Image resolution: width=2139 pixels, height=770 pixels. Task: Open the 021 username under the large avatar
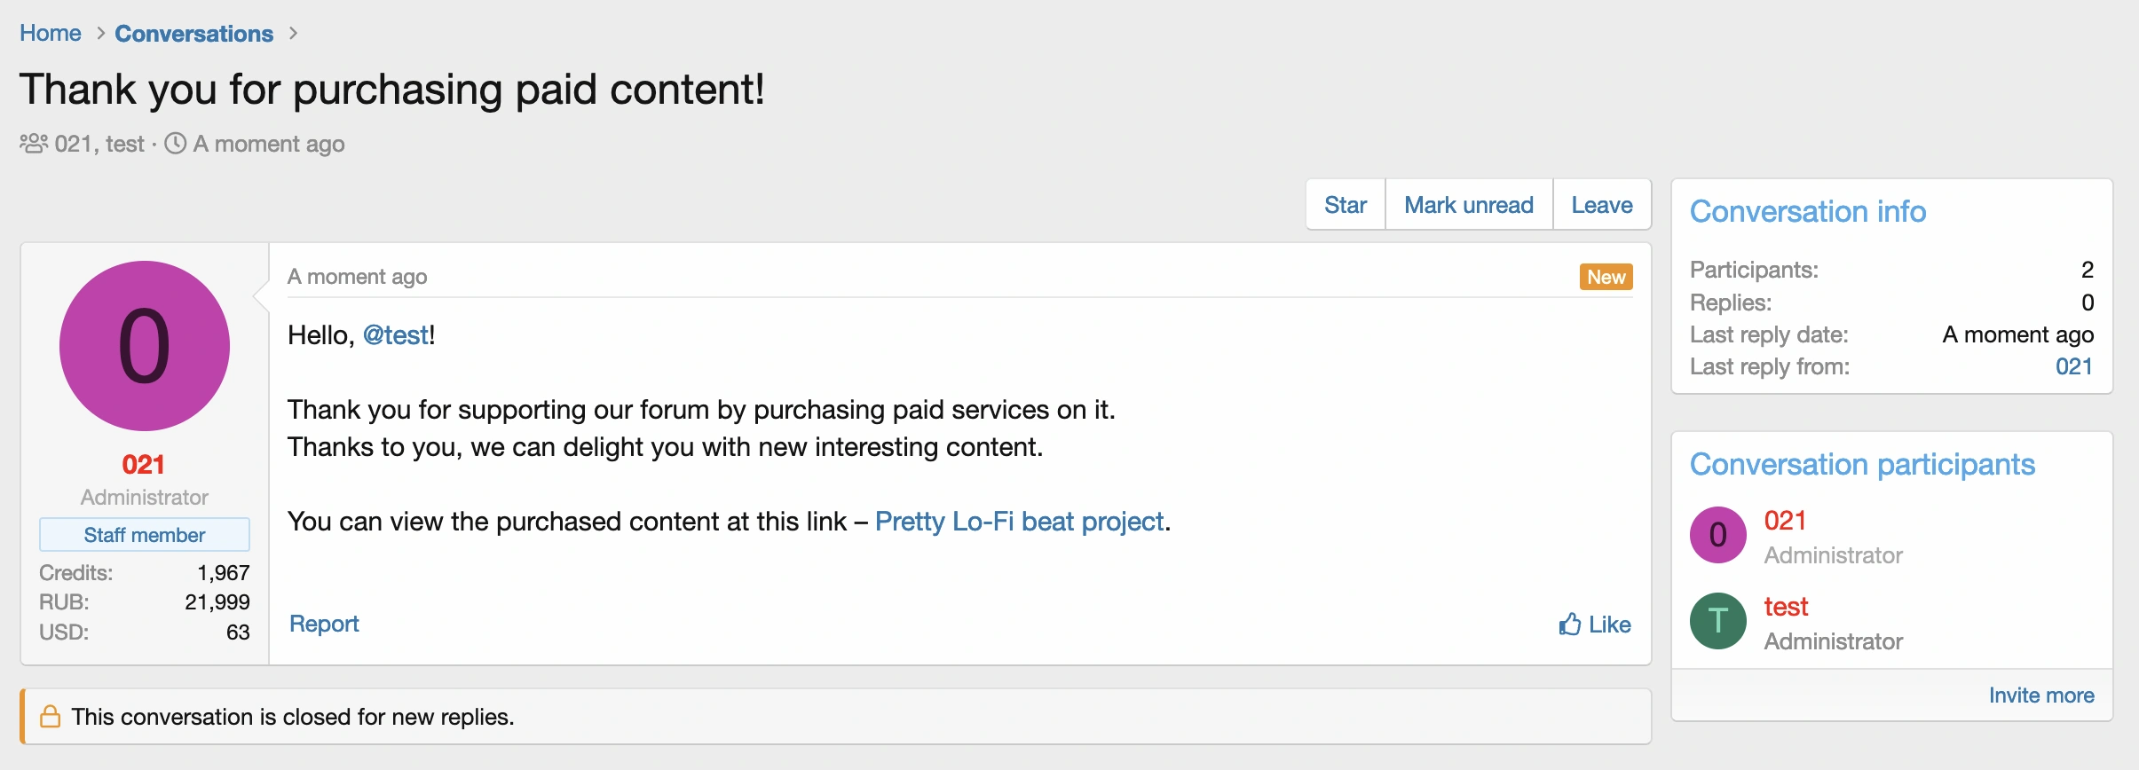[144, 464]
